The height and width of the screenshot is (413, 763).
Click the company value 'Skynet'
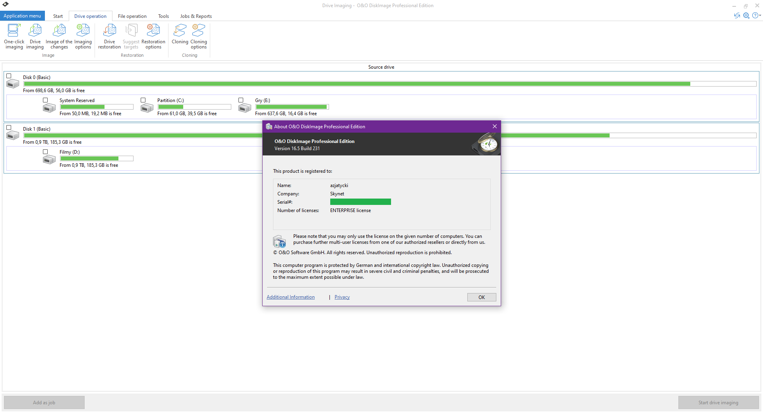337,194
